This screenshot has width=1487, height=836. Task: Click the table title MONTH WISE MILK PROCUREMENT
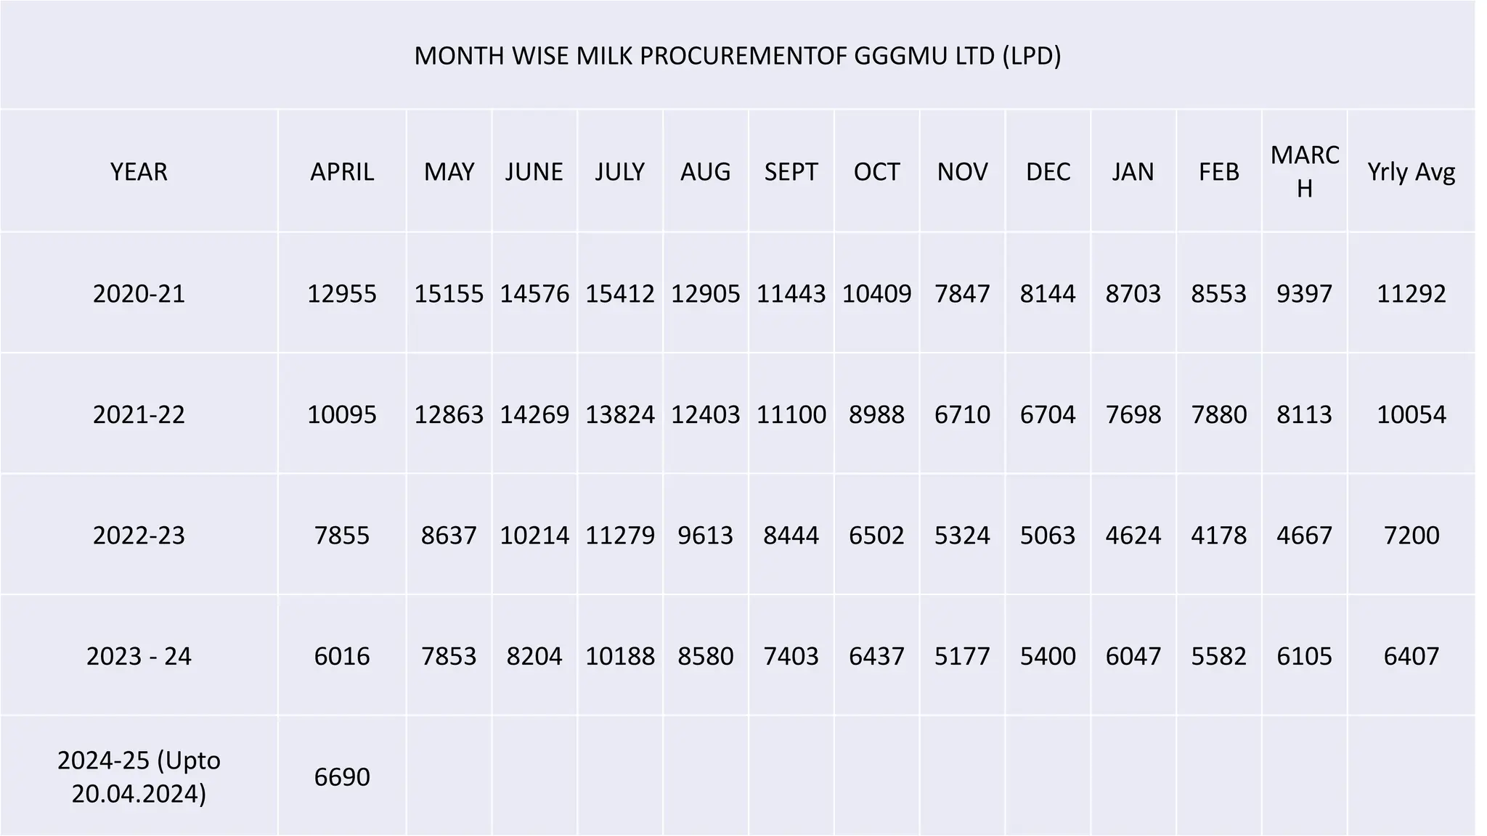pyautogui.click(x=738, y=55)
